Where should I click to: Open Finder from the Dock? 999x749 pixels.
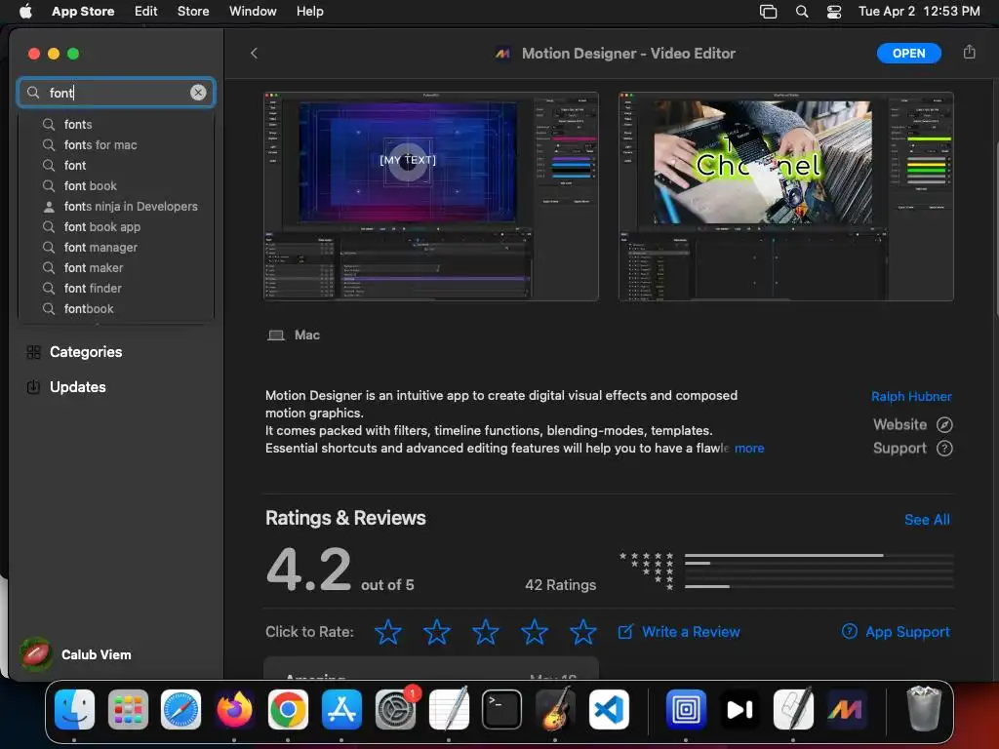click(74, 710)
